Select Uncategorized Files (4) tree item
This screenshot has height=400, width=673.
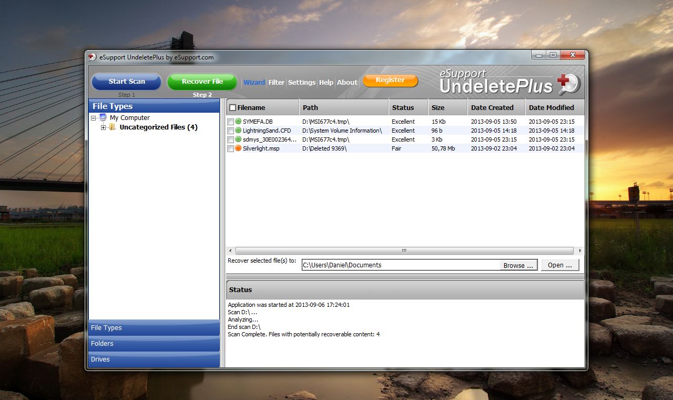coord(159,127)
